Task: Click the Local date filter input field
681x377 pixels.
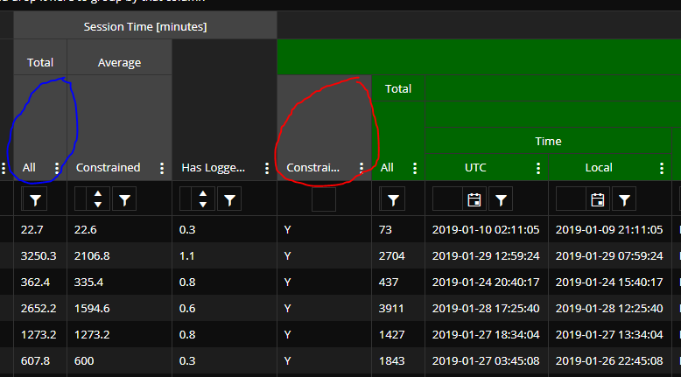Action: 571,199
